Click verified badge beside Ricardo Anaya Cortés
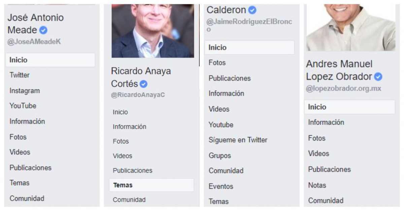This screenshot has height=211, width=404. click(144, 84)
